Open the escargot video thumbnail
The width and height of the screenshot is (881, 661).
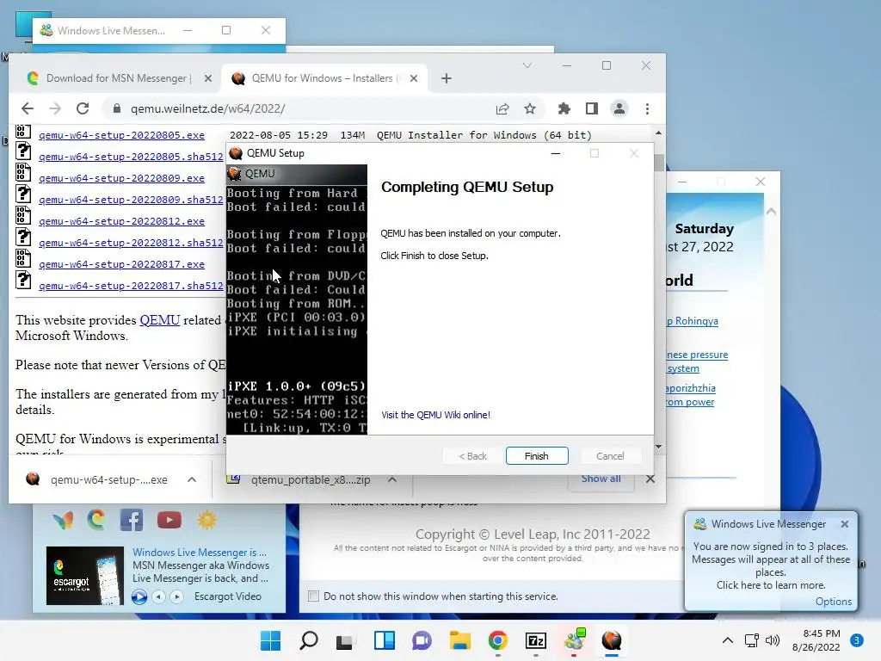[85, 576]
